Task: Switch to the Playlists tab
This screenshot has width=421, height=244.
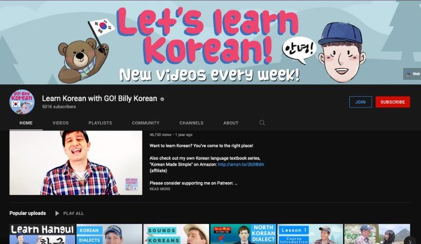Action: (100, 123)
